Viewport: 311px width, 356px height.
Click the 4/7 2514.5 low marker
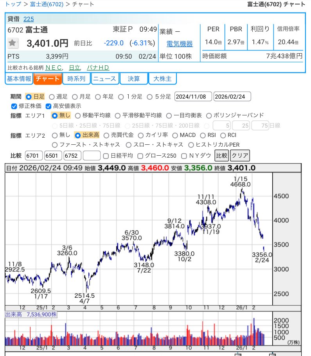point(84,298)
